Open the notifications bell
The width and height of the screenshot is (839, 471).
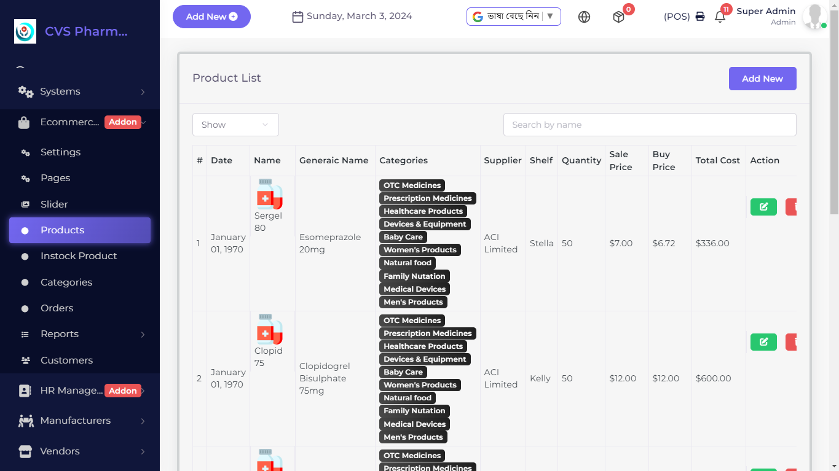click(720, 17)
